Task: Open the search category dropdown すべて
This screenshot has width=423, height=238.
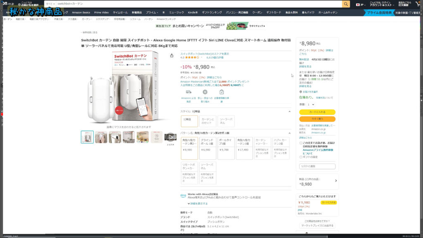Action: (x=50, y=4)
